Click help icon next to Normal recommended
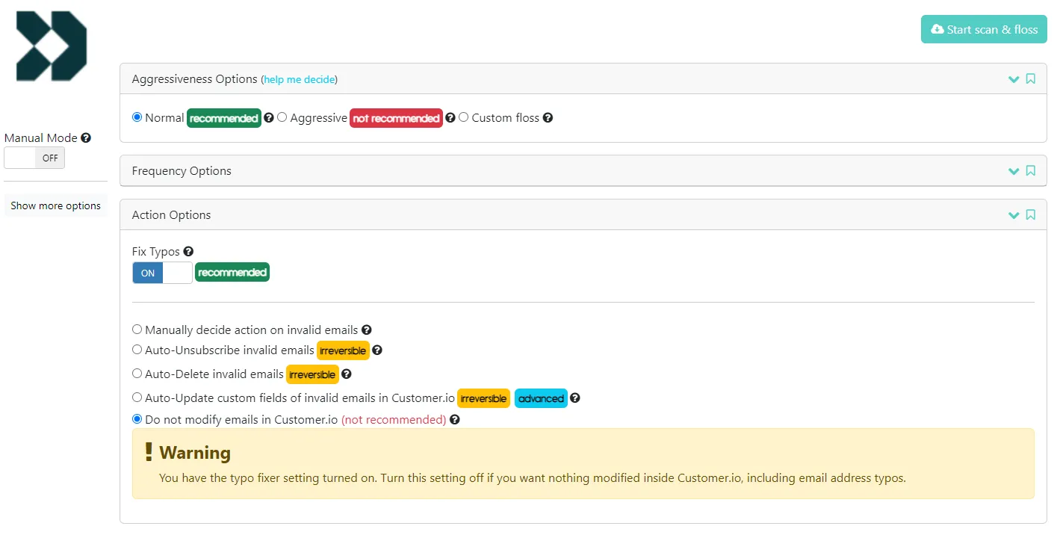Viewport: 1060px width, 535px height. pos(269,118)
